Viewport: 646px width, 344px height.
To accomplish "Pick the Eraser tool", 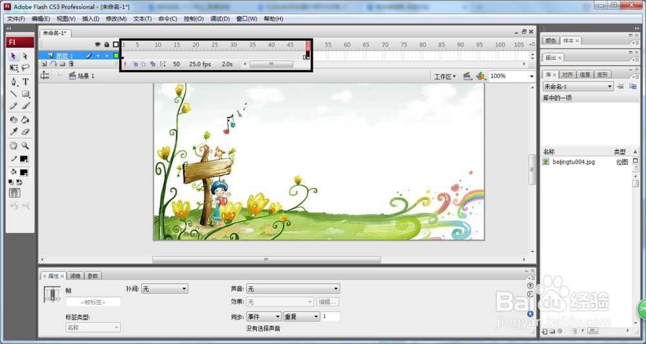I will [26, 132].
